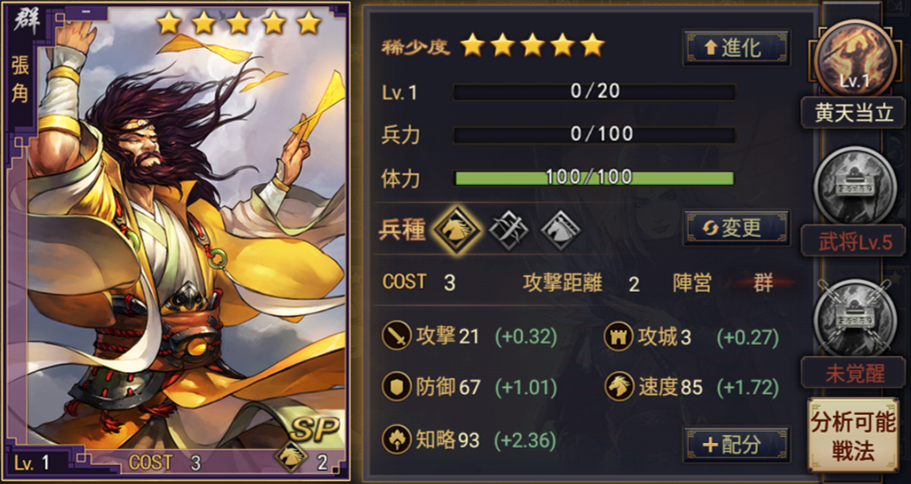The width and height of the screenshot is (911, 484).
Task: Click the 変更 change troop button
Action: 737,228
